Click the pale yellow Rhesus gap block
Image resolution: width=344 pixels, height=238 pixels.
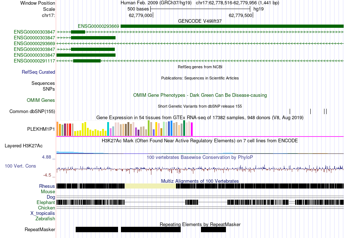coord(150,186)
